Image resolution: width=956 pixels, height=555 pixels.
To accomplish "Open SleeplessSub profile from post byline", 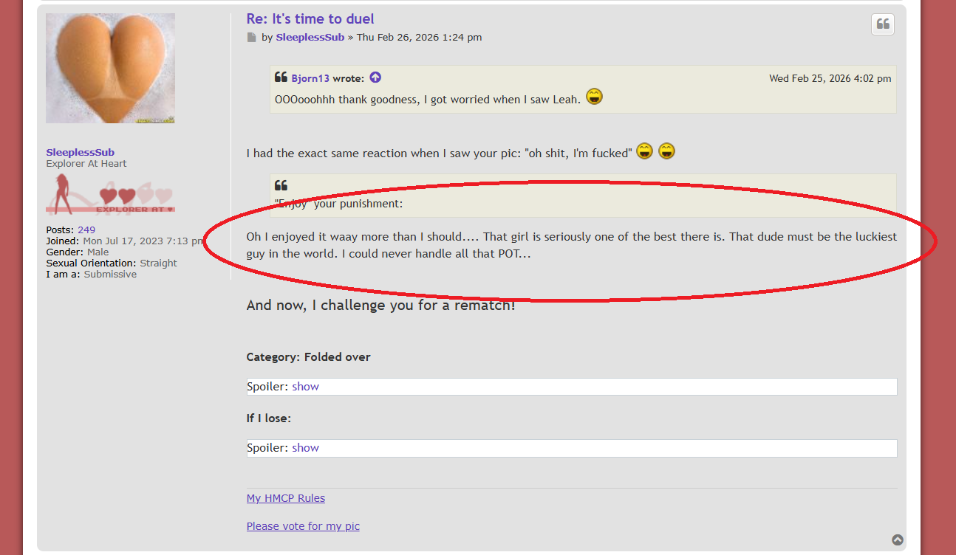I will 310,38.
